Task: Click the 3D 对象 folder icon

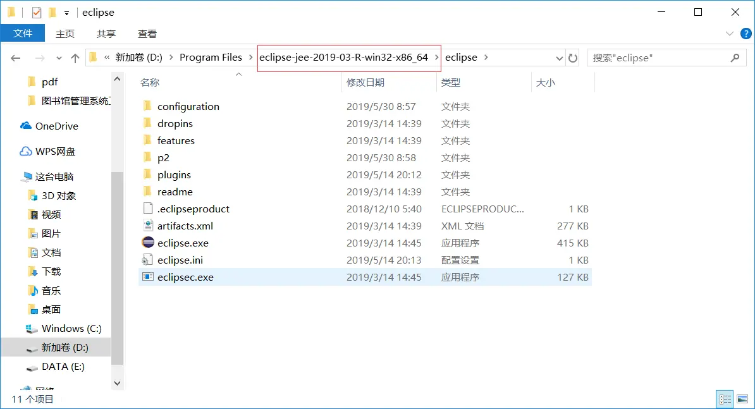Action: pos(33,195)
